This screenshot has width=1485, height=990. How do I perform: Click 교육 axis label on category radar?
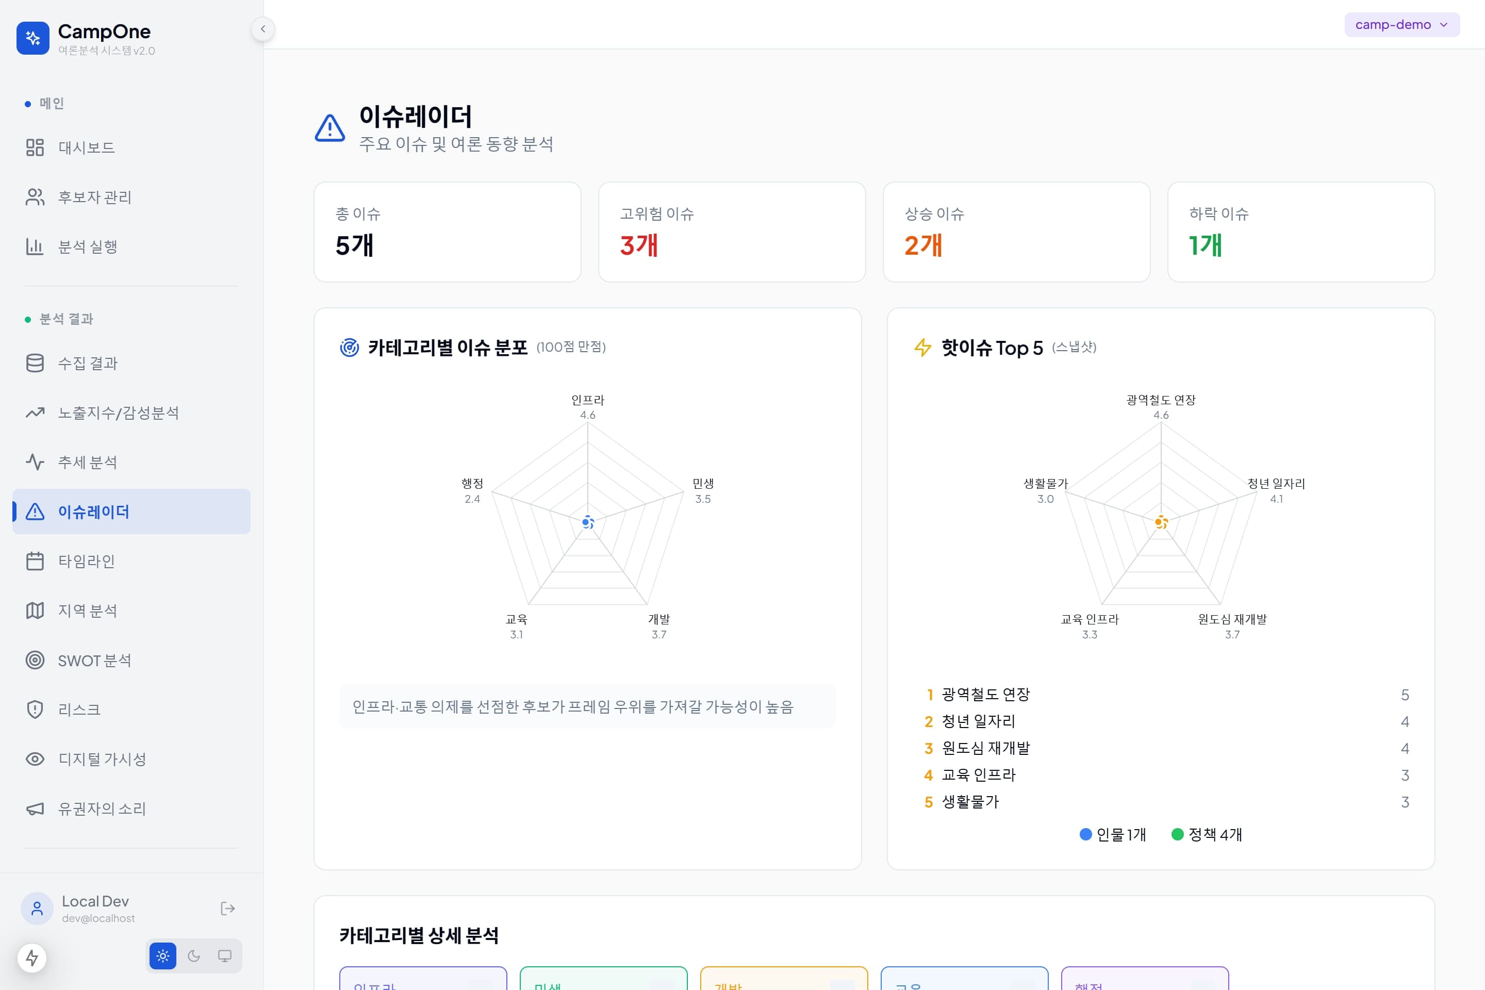(x=517, y=619)
